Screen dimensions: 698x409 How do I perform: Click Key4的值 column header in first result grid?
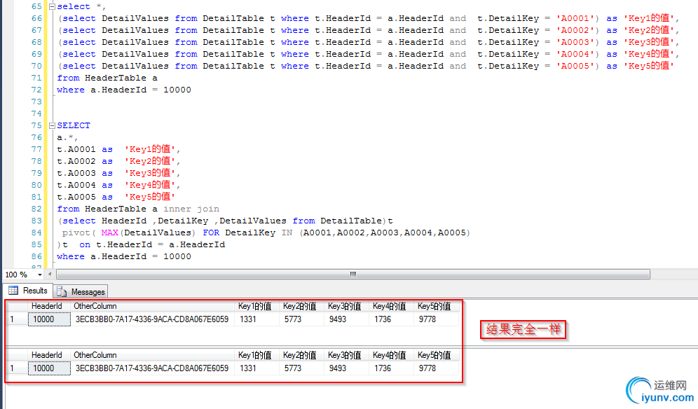click(391, 306)
